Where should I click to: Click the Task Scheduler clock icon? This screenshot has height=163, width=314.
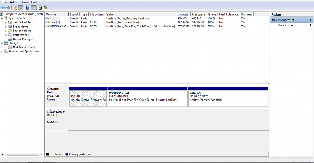click(10, 23)
